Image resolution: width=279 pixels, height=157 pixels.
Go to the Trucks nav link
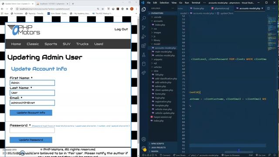click(x=82, y=44)
